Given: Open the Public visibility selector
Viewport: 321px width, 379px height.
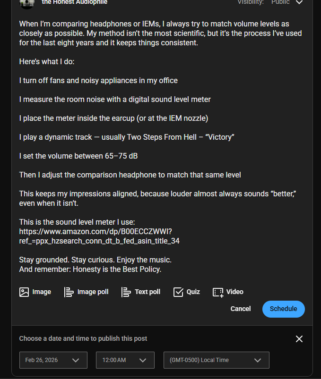Looking at the screenshot, I should click(x=280, y=2).
